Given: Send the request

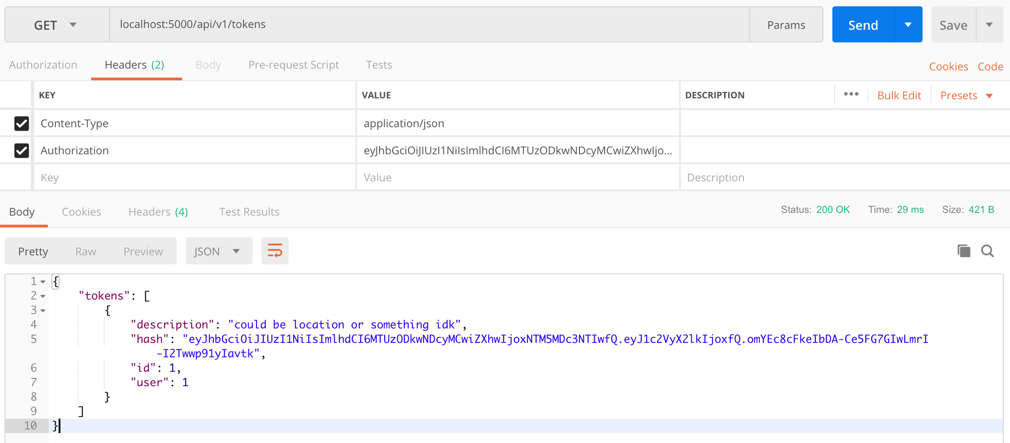Looking at the screenshot, I should [863, 25].
